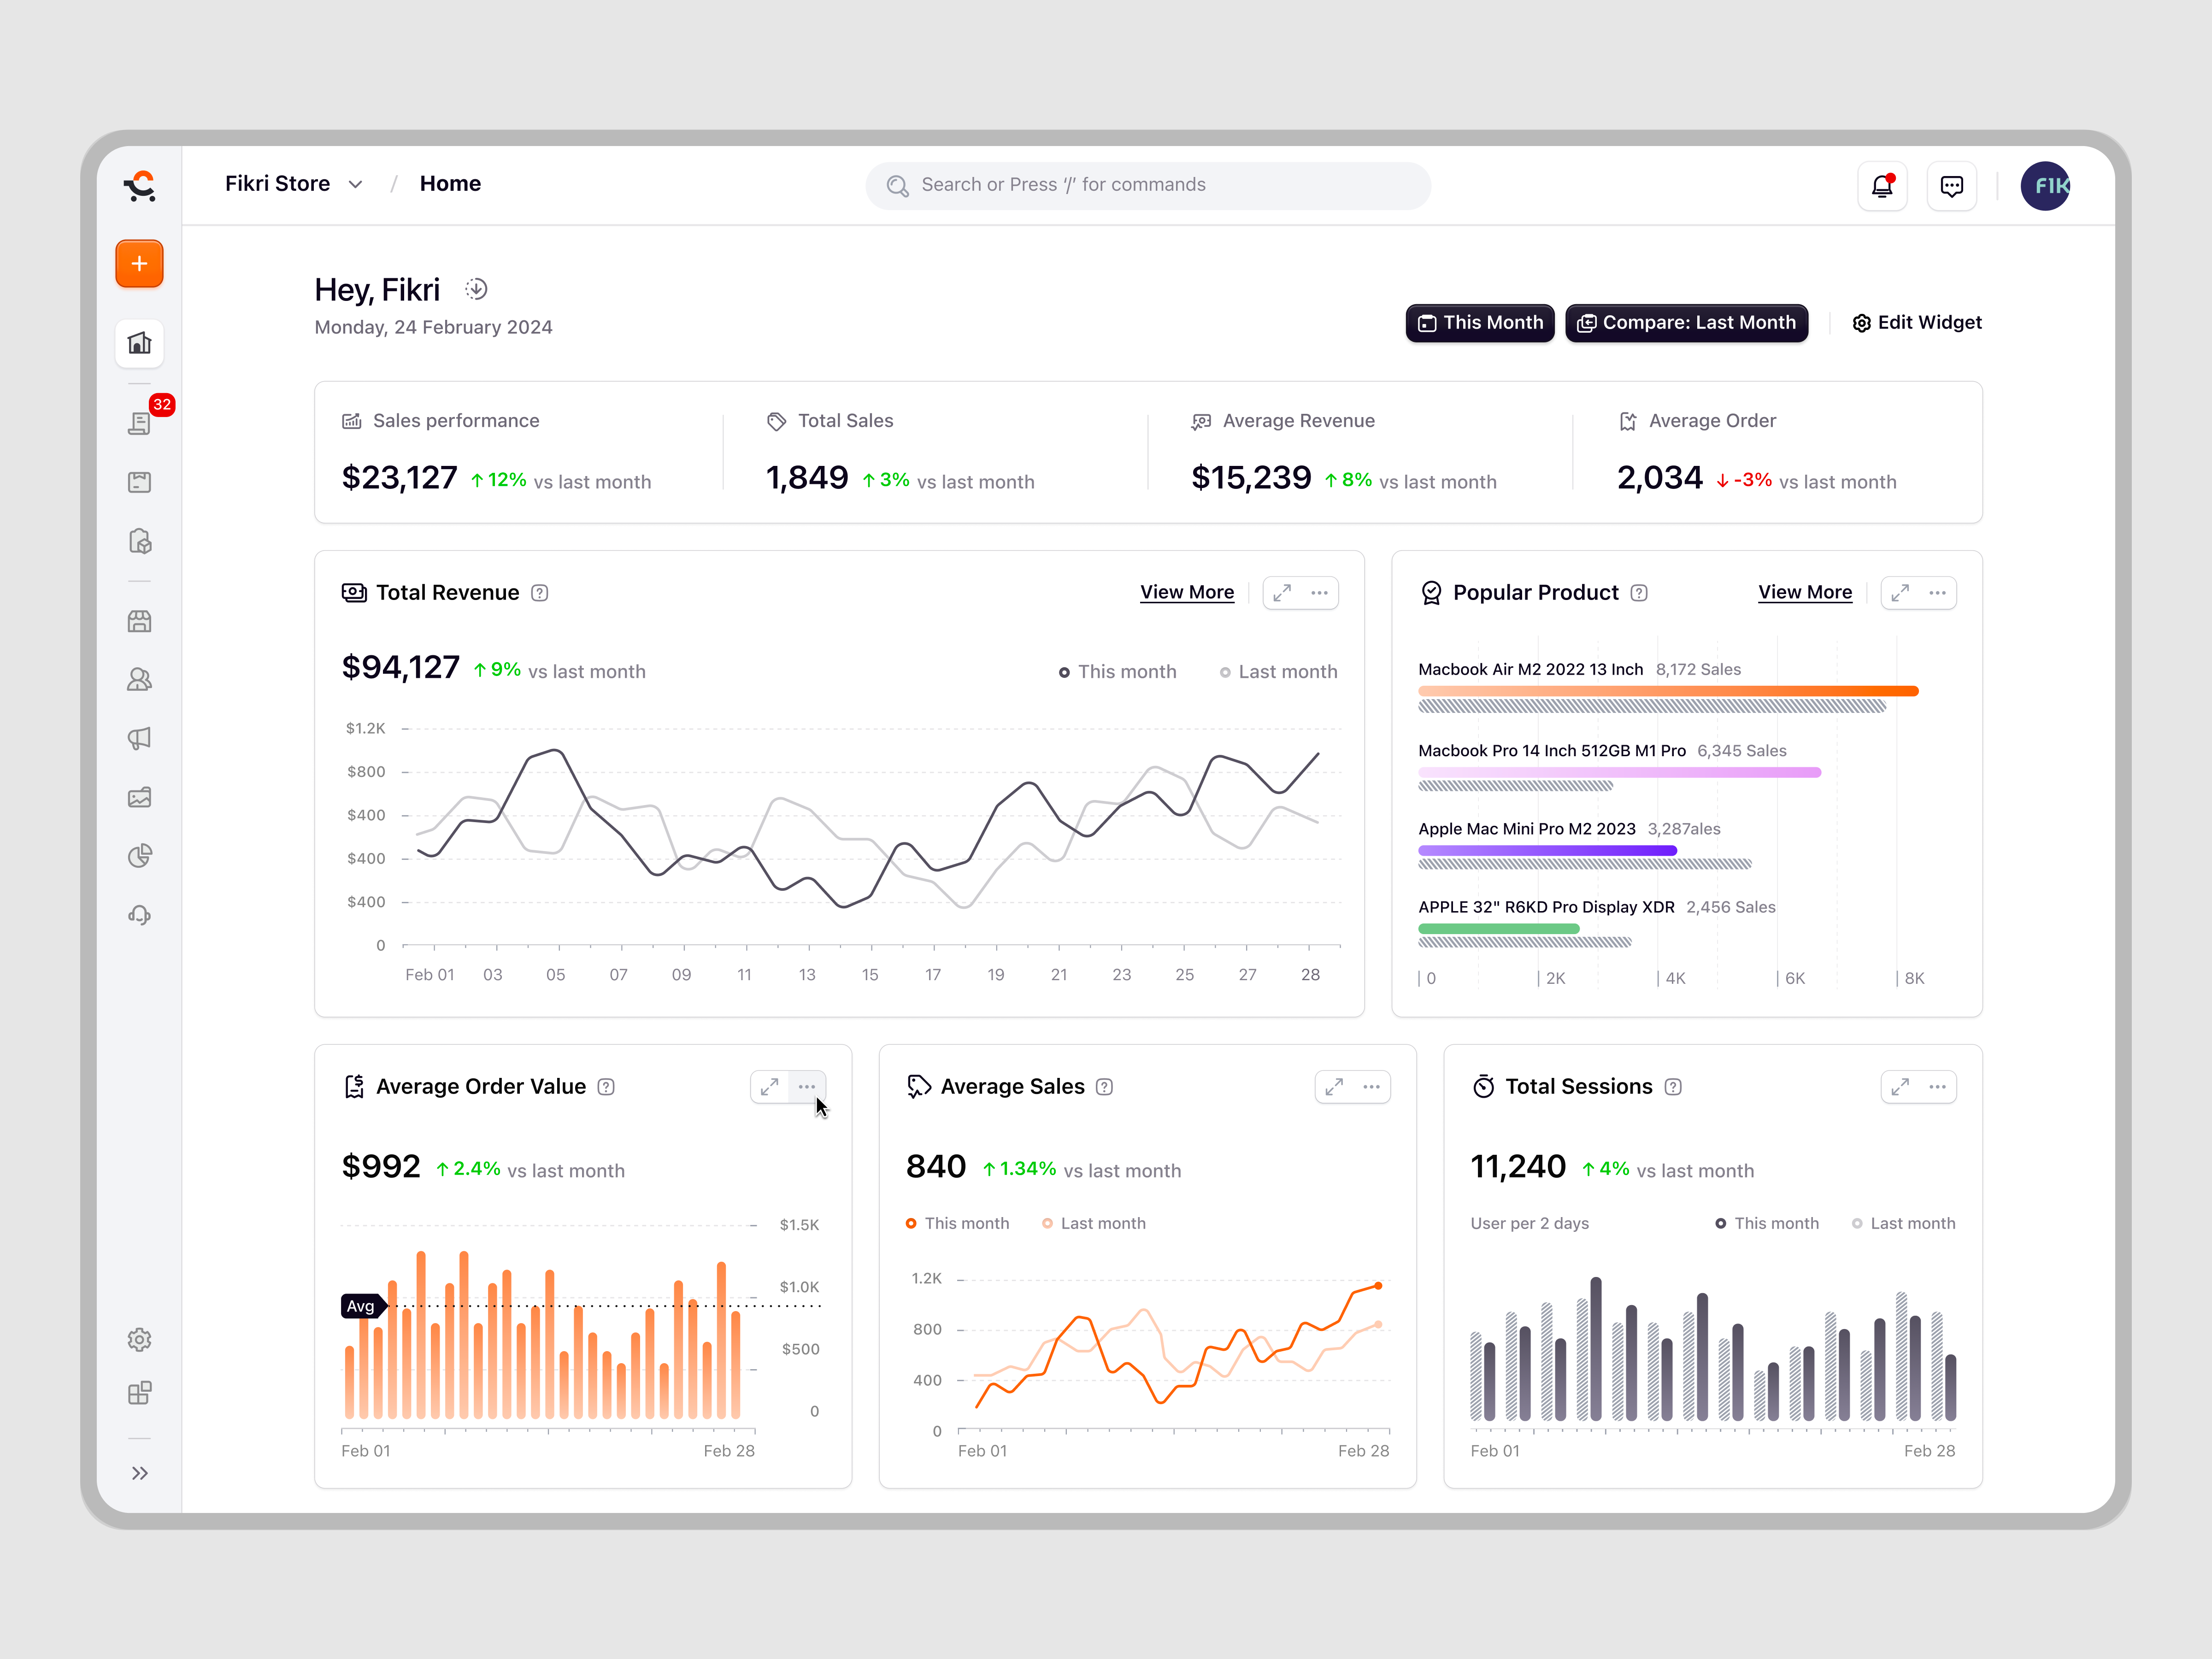Open the Customers icon in sidebar

(140, 679)
